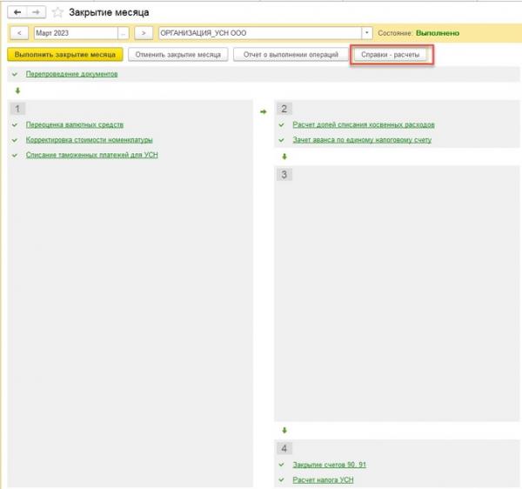This screenshot has width=522, height=489.
Task: Click the forward navigation arrow
Action: [x=37, y=13]
